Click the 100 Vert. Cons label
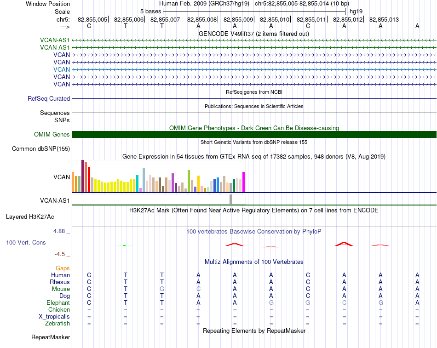Image resolution: width=437 pixels, height=348 pixels. pos(26,242)
